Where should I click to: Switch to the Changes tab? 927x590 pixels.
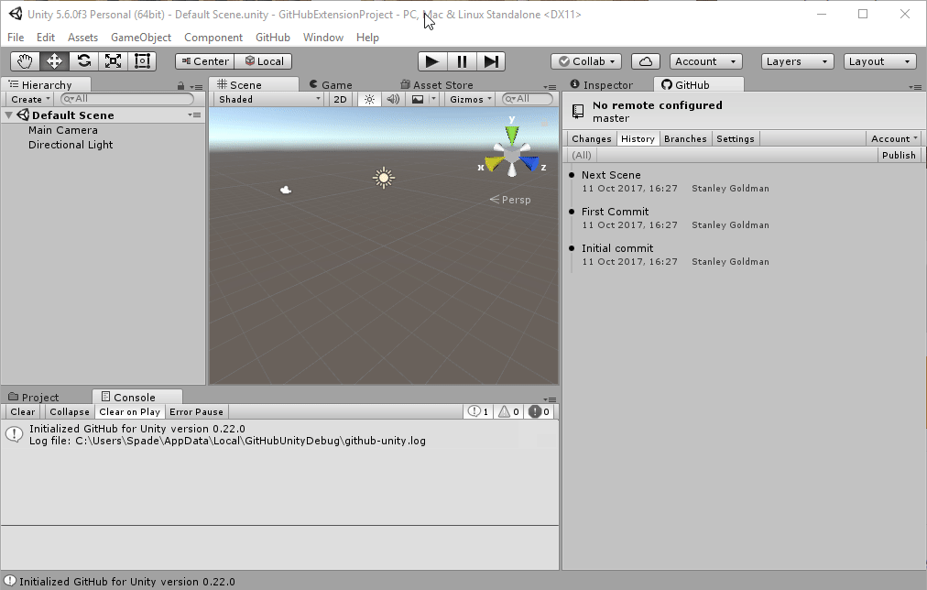(x=591, y=138)
